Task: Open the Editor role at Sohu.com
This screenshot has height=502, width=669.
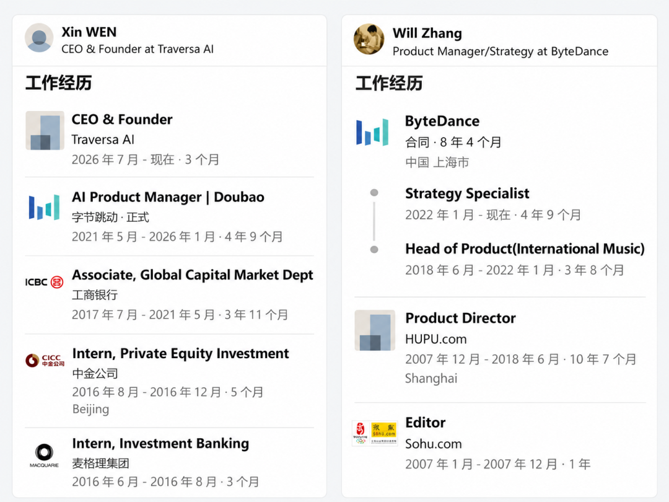Action: 426,423
